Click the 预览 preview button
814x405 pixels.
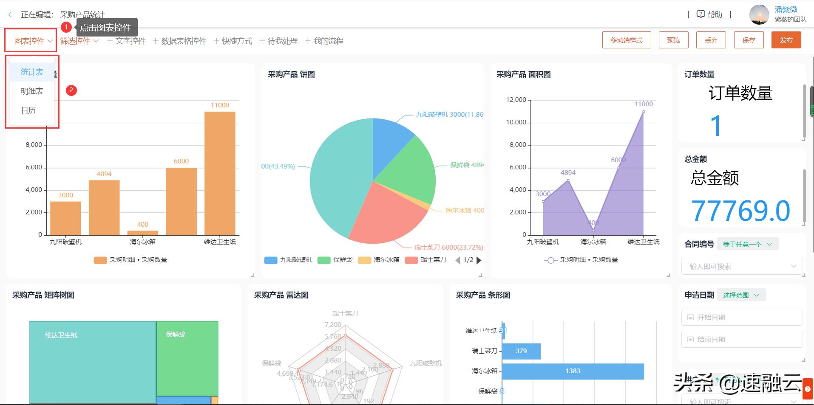673,39
